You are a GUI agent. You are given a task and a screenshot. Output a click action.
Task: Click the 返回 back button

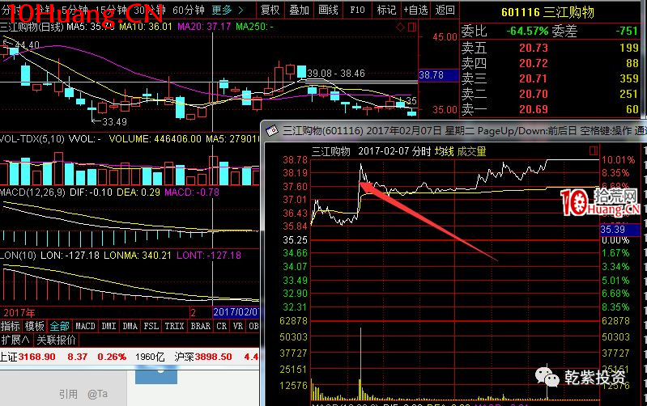tap(445, 10)
